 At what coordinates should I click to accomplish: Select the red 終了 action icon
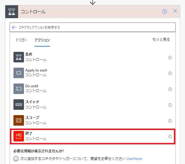(19, 136)
